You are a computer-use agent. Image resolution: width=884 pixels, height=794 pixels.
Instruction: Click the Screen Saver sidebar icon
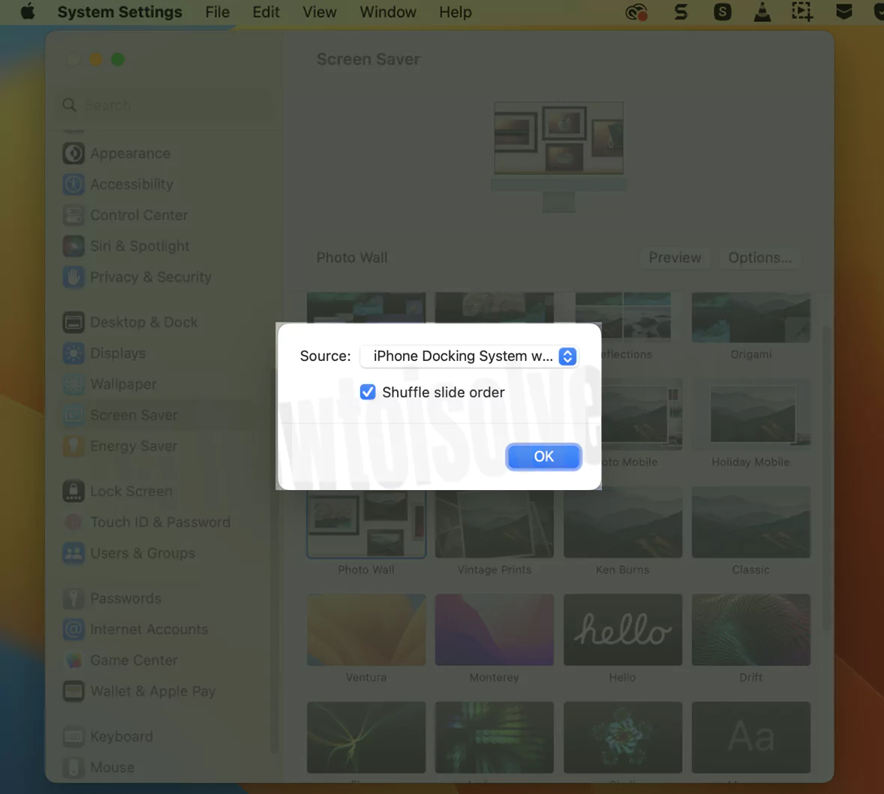tap(74, 416)
